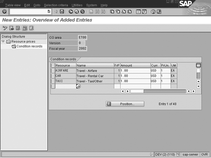This screenshot has height=158, width=211.
Task: Click the OVR indicator in status bar
Action: (x=204, y=155)
